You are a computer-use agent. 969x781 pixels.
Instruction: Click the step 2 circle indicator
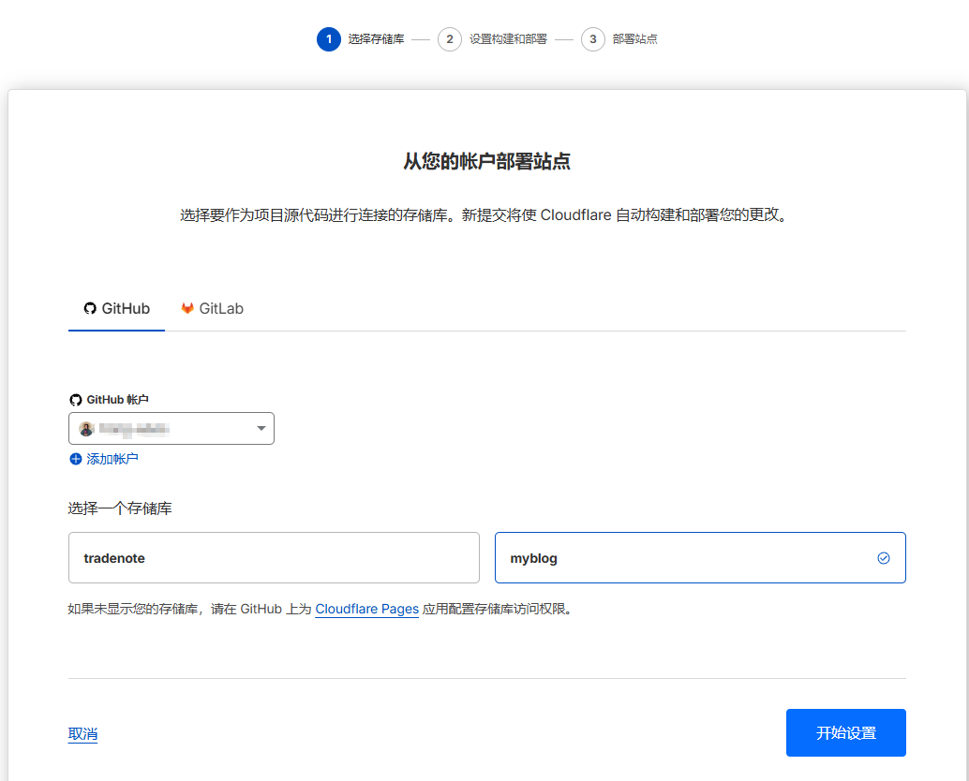(x=450, y=39)
